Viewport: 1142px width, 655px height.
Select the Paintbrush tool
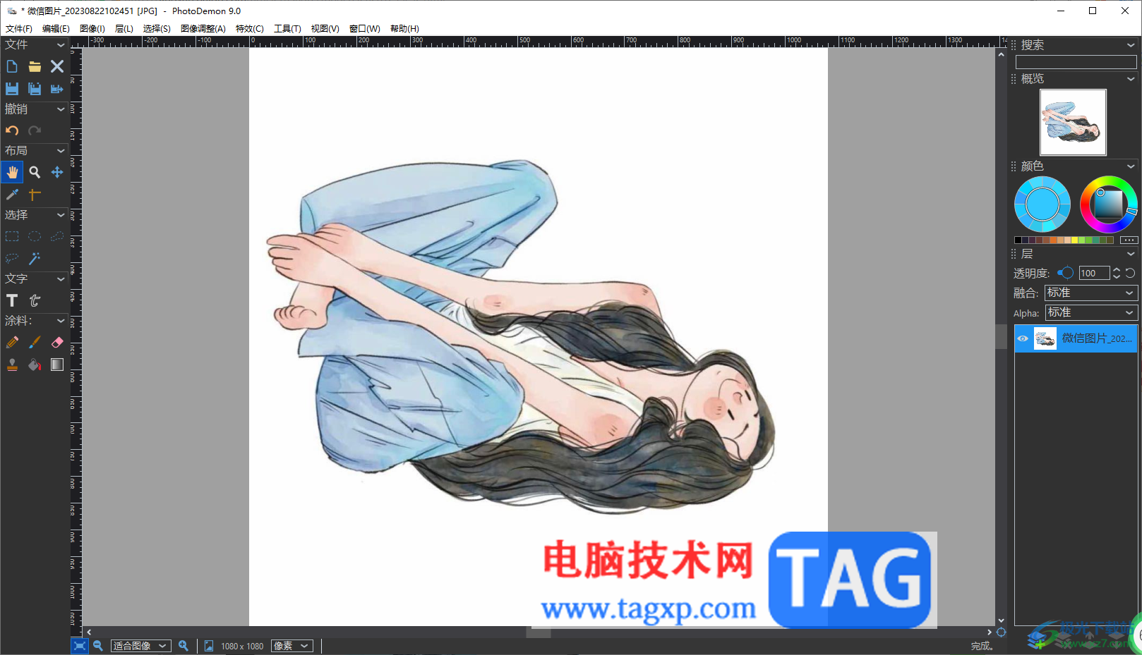click(35, 342)
